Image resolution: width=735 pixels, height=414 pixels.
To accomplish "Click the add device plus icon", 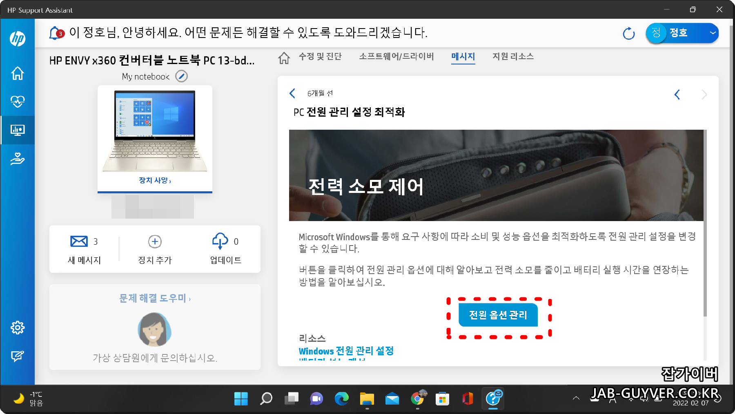I will [x=155, y=241].
